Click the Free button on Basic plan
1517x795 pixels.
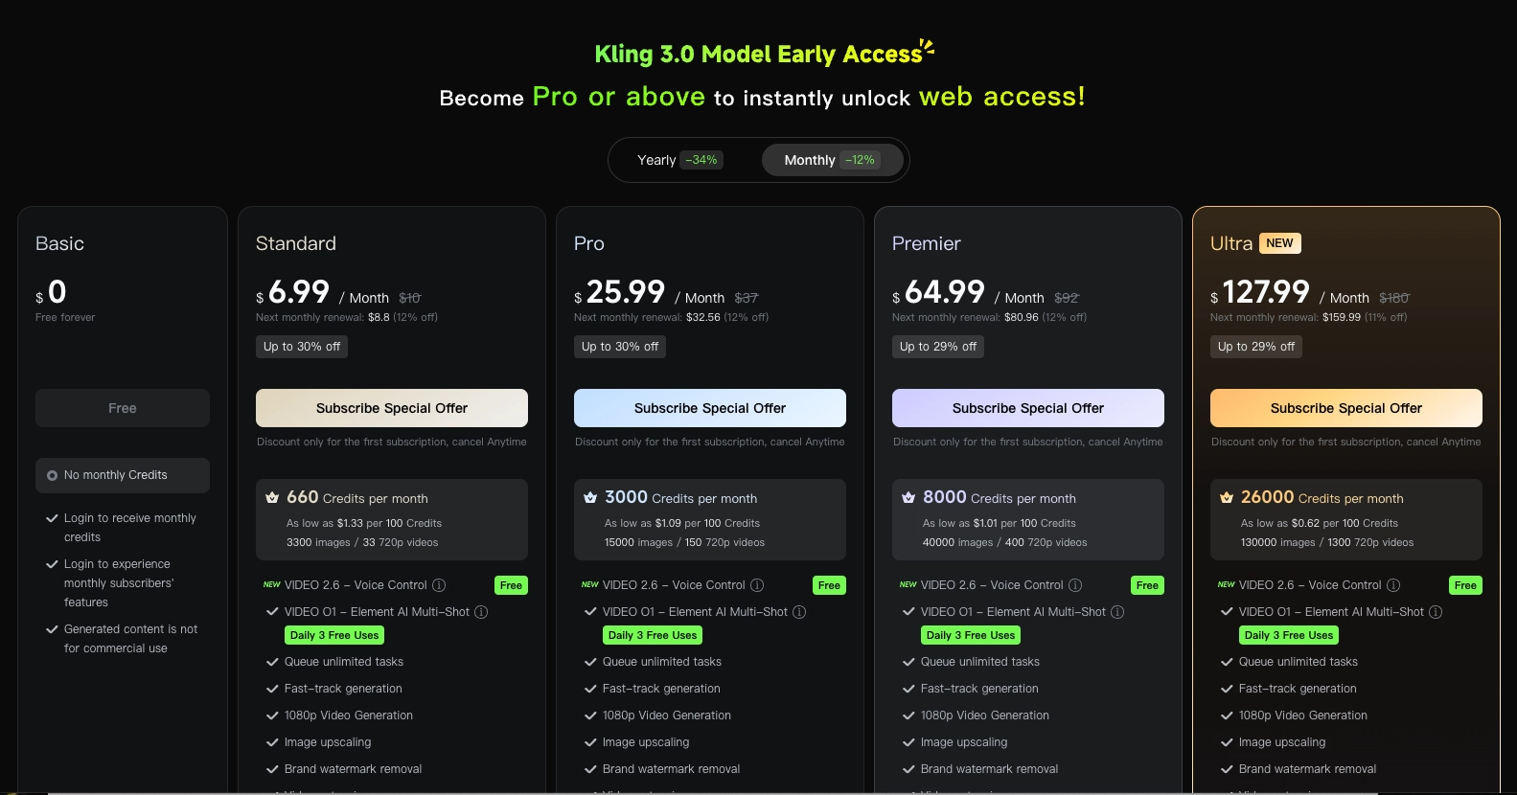point(123,408)
